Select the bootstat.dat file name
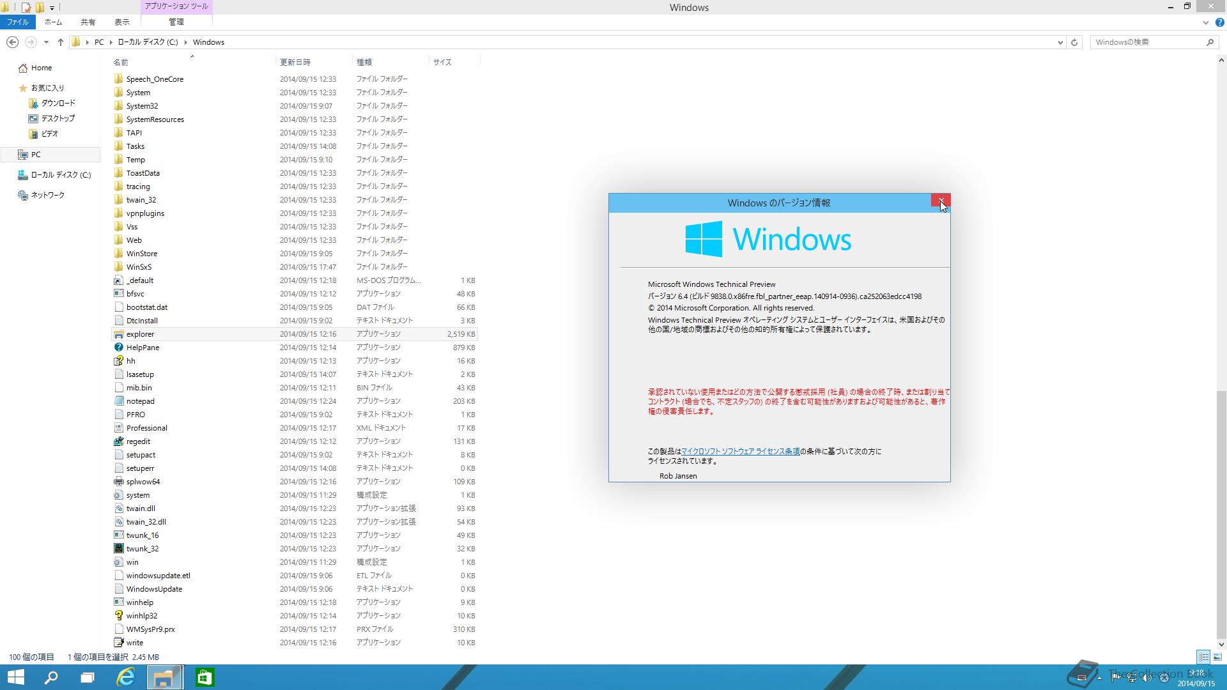The image size is (1227, 690). coord(147,307)
